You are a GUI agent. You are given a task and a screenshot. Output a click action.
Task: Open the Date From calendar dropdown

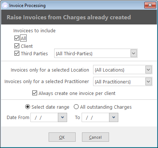(x=62, y=117)
